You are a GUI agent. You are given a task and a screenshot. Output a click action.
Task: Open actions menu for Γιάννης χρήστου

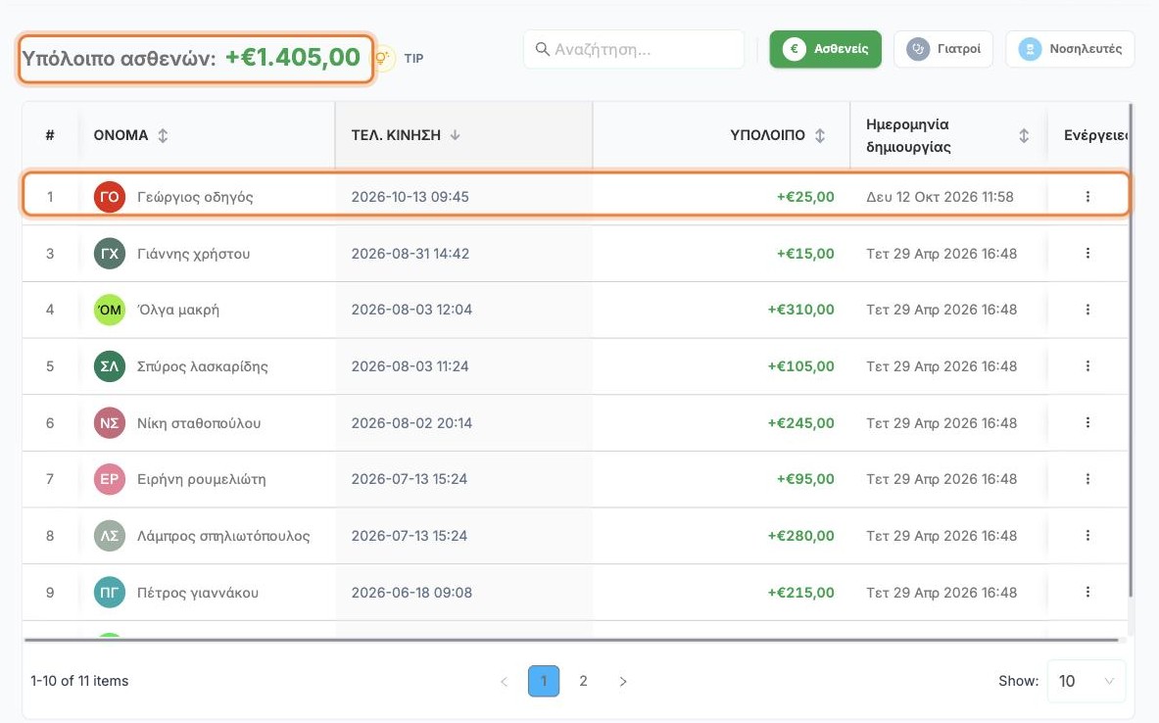(x=1087, y=254)
